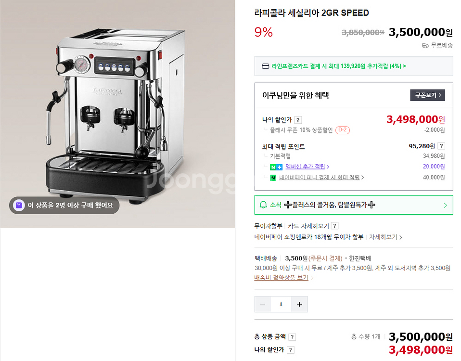461x361 pixels.
Task: Click the question mark next to 카드 자세히보기
Action: click(x=334, y=226)
